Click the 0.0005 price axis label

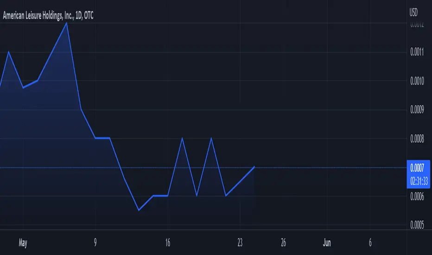pos(417,225)
